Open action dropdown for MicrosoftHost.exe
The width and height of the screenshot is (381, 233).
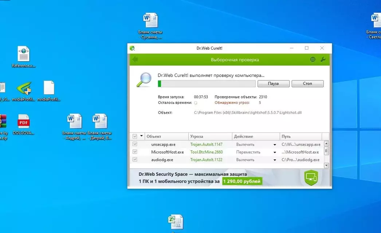click(275, 152)
